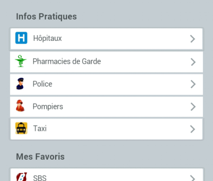Viewport: 213px width, 181px height.
Task: Open Pharmacies de Garde chevron arrow
Action: [193, 62]
